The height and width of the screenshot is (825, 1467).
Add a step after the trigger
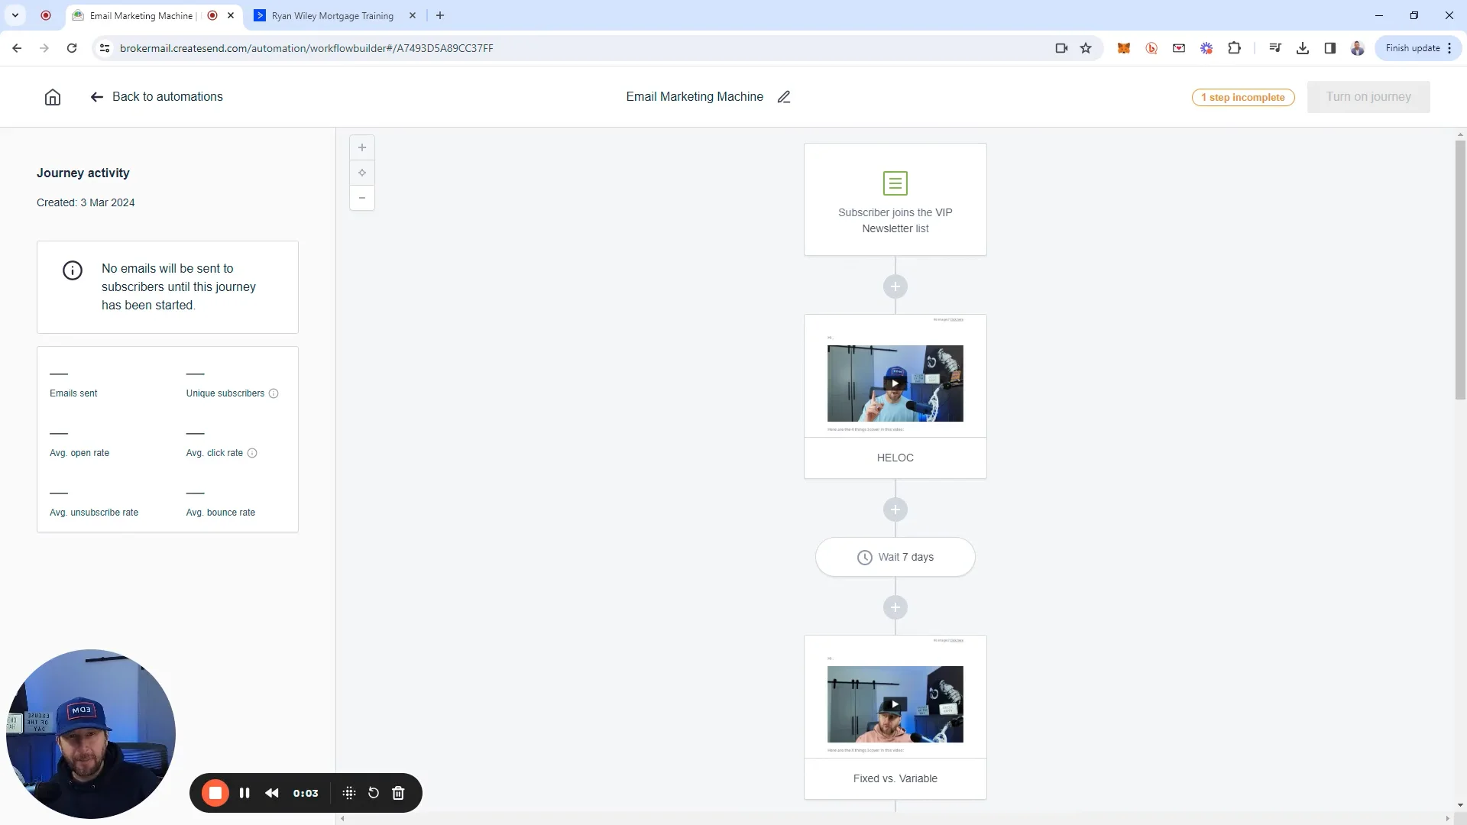click(895, 286)
